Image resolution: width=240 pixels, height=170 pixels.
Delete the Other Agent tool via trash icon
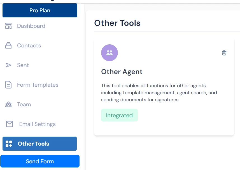[224, 52]
